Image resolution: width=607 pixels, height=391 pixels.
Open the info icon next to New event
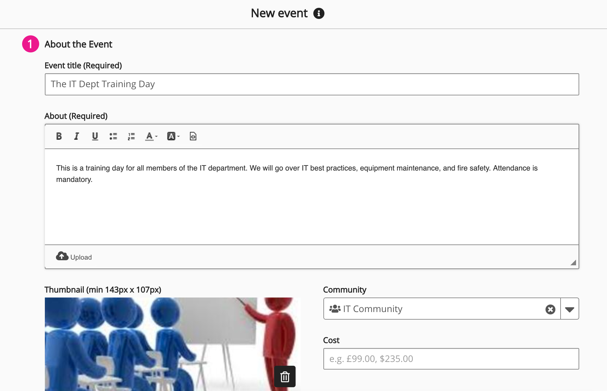point(319,13)
